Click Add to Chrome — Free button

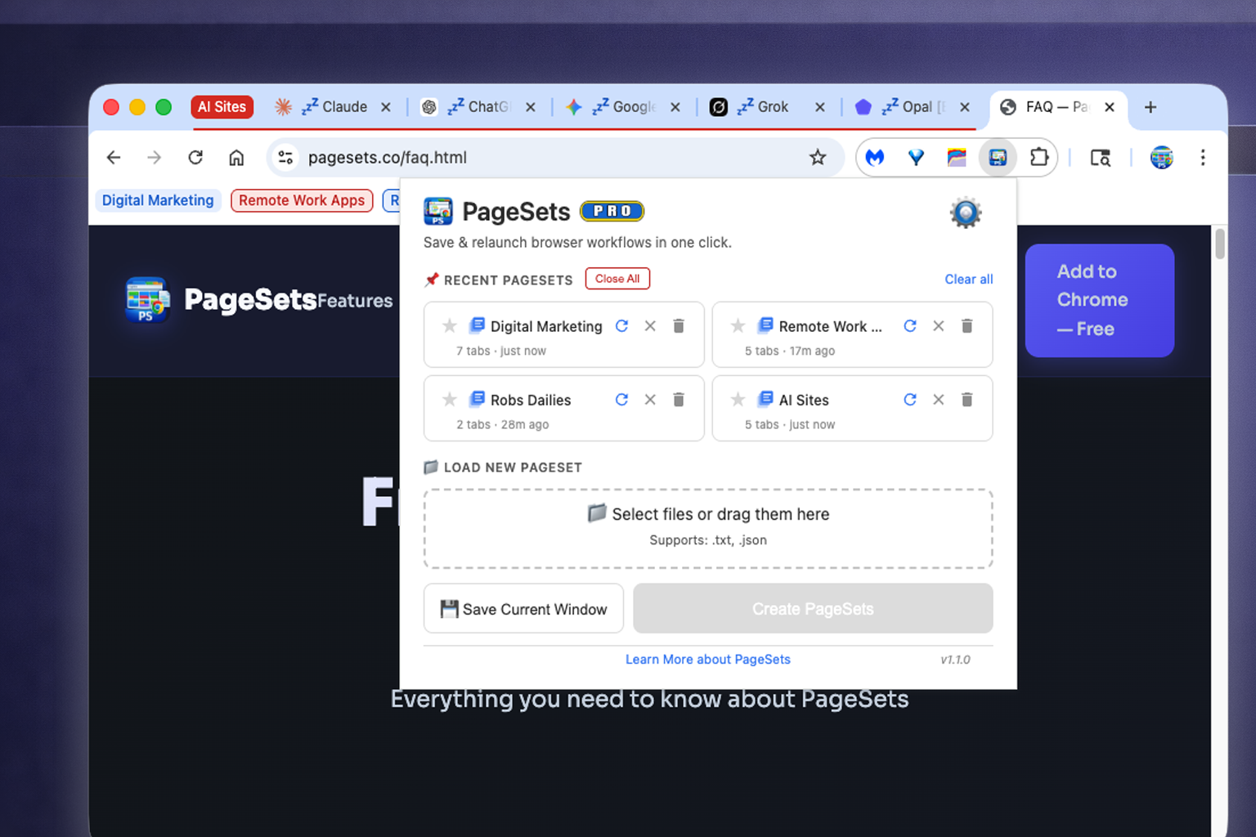(1100, 300)
